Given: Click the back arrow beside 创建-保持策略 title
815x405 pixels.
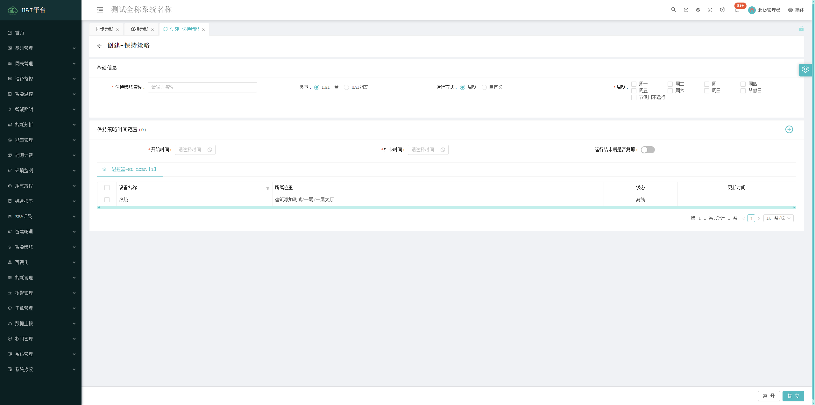Looking at the screenshot, I should click(99, 46).
